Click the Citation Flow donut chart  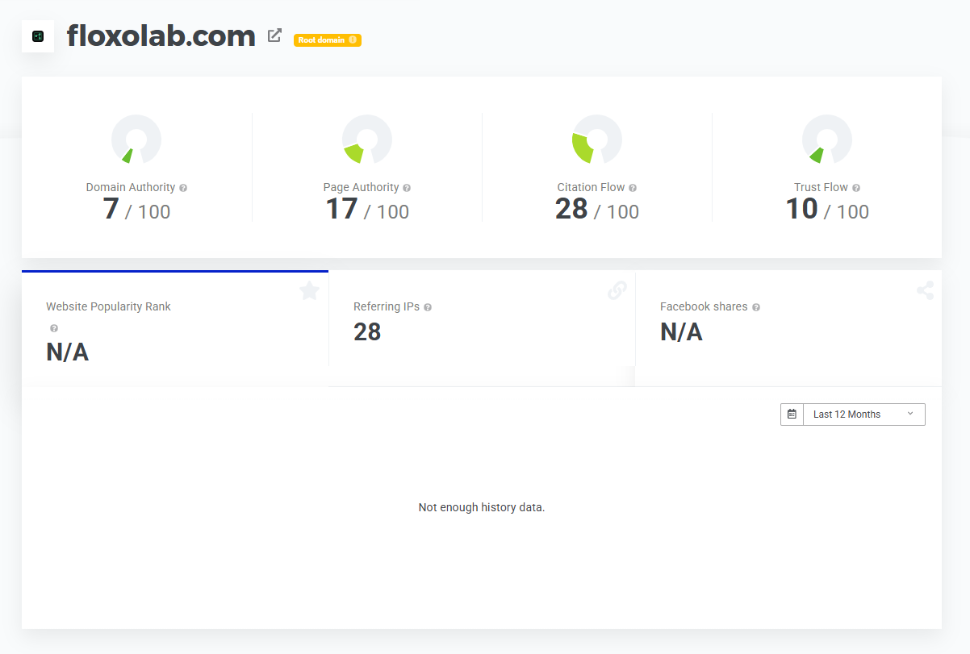tap(597, 140)
